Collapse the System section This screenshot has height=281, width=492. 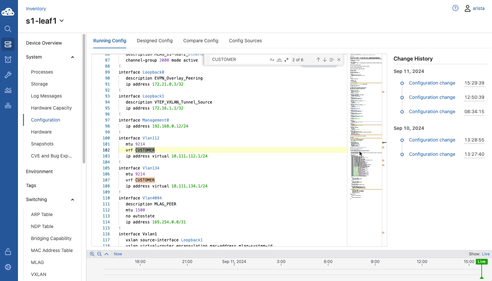[x=73, y=57]
